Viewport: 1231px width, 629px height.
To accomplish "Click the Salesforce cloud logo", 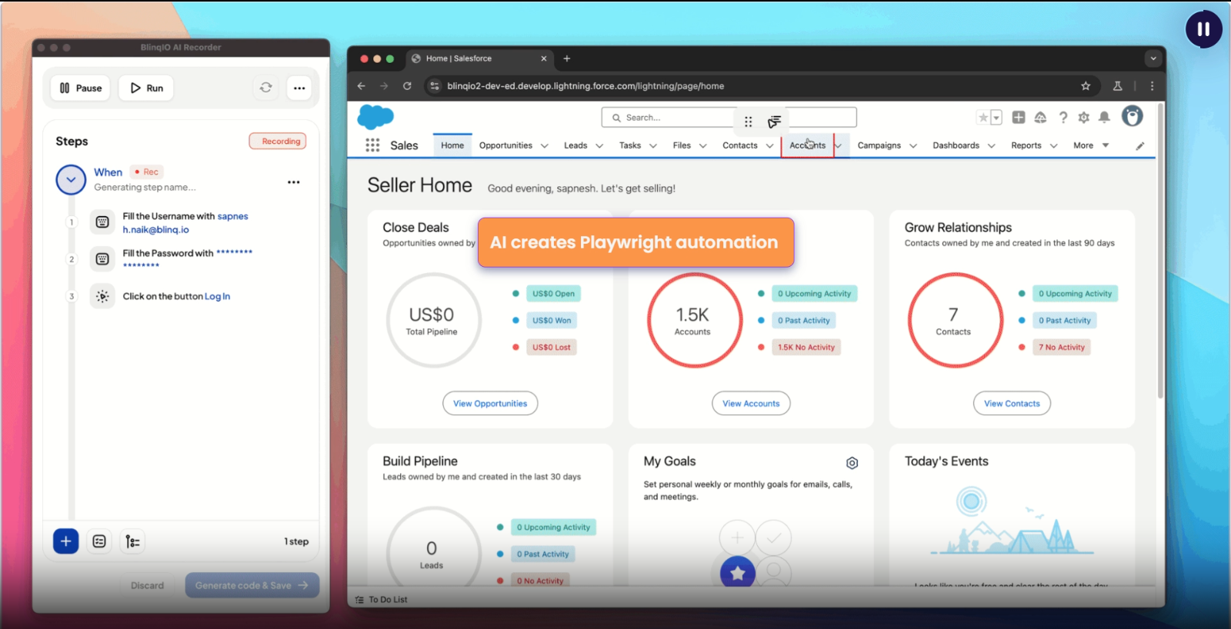I will pos(375,117).
